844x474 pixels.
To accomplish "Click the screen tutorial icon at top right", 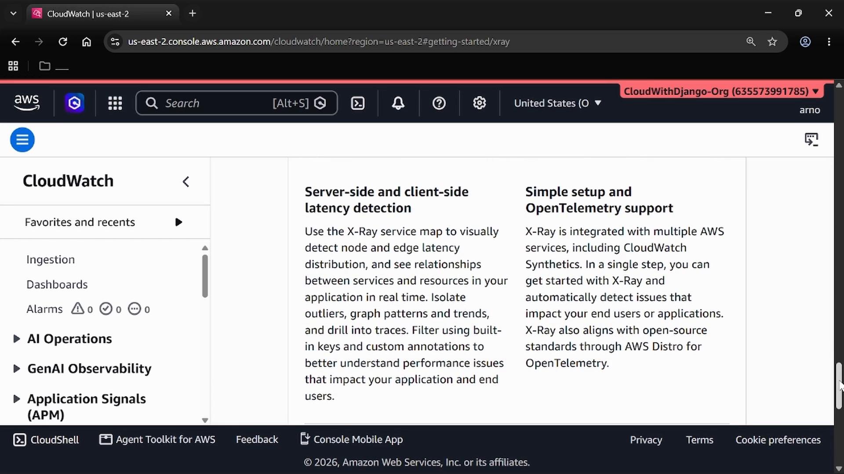I will click(811, 140).
